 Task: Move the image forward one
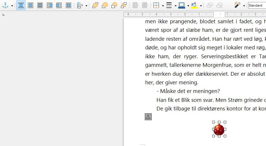tap(105, 5)
